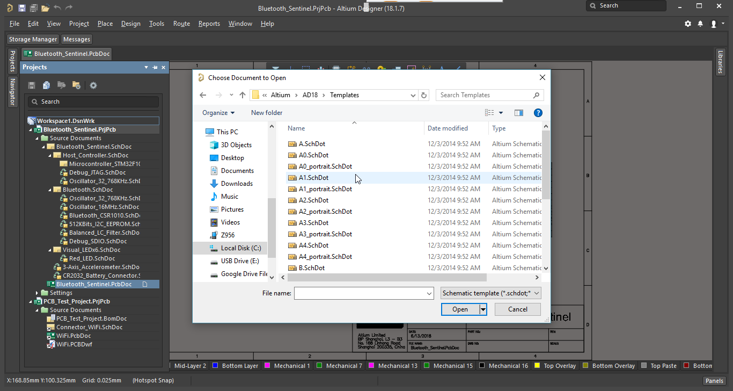Open the Organize dropdown menu

(x=218, y=113)
